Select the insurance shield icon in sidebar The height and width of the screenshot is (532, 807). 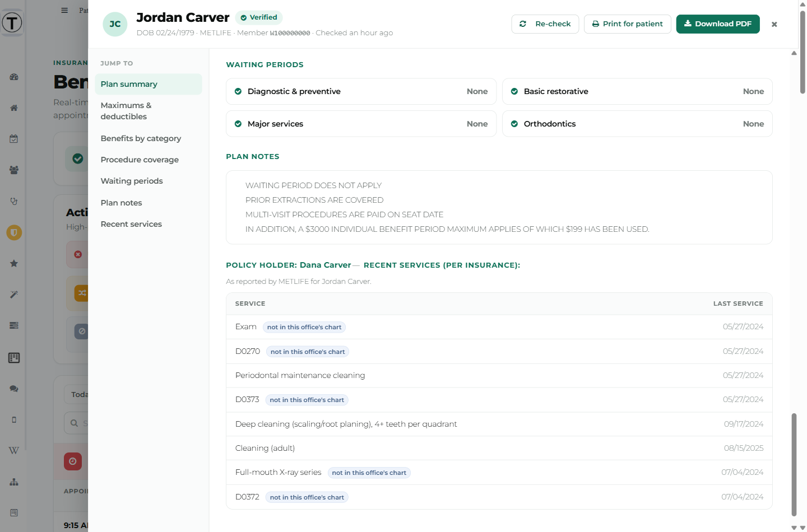(x=14, y=232)
